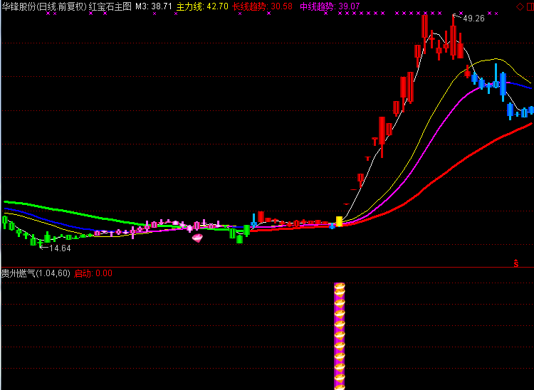This screenshot has width=534, height=390.
Task: Click the topmost gold ingot in the indicator column
Action: point(340,288)
